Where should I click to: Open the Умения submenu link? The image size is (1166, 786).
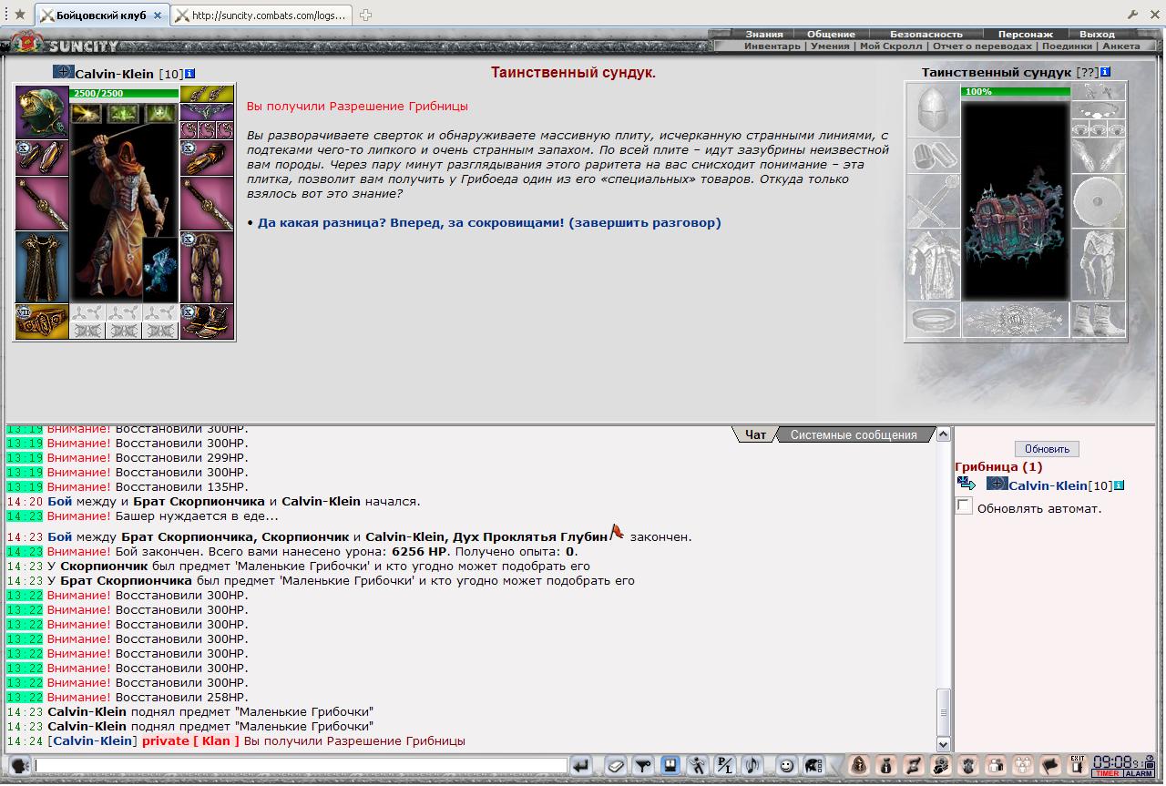pos(830,46)
